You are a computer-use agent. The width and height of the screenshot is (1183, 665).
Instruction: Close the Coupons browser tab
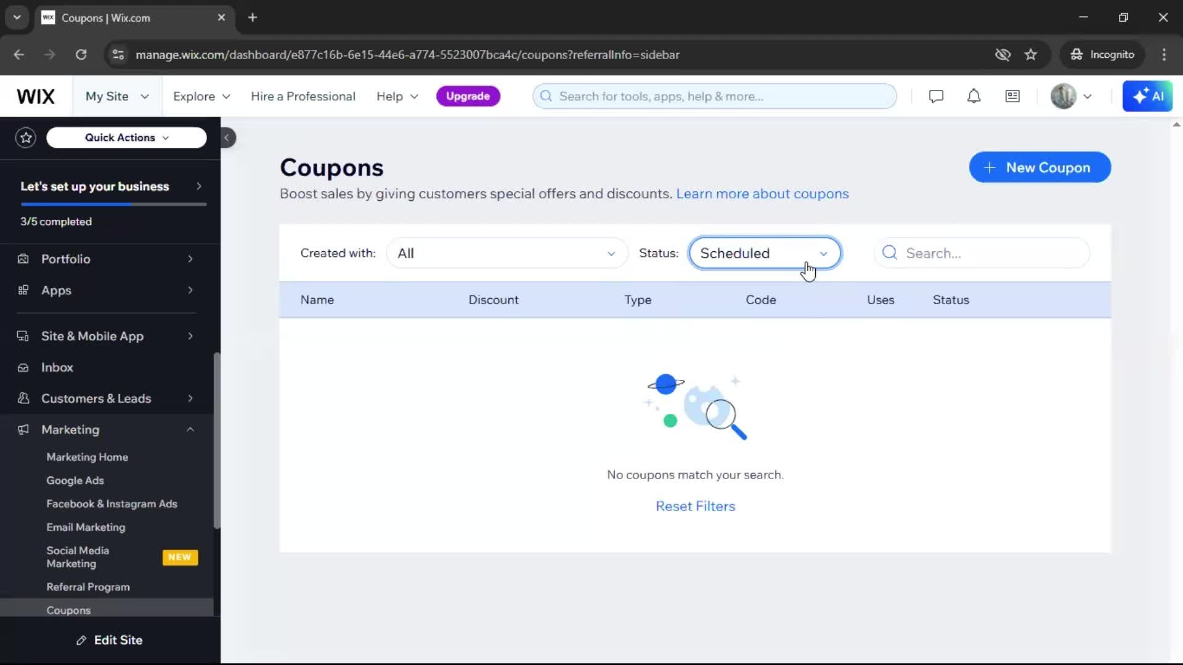221,18
